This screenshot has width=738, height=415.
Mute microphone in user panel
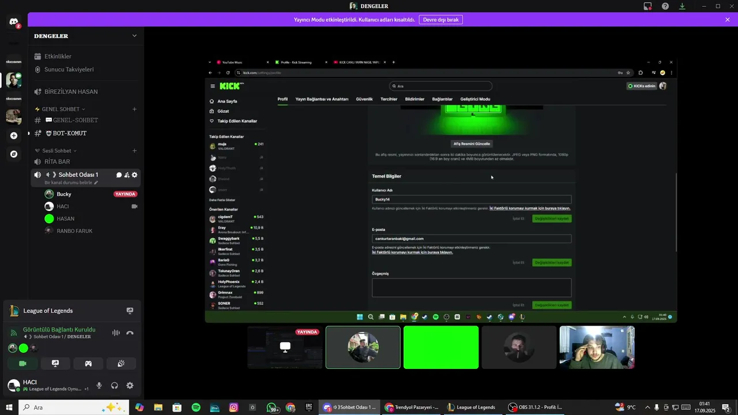click(99, 386)
